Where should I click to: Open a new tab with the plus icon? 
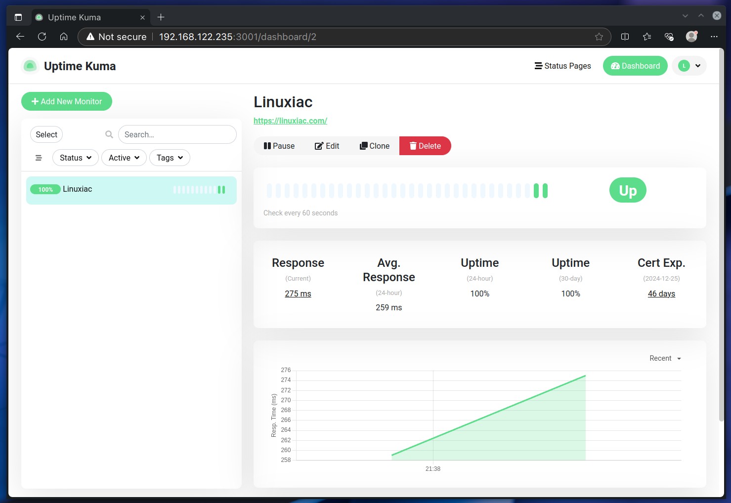click(x=161, y=17)
